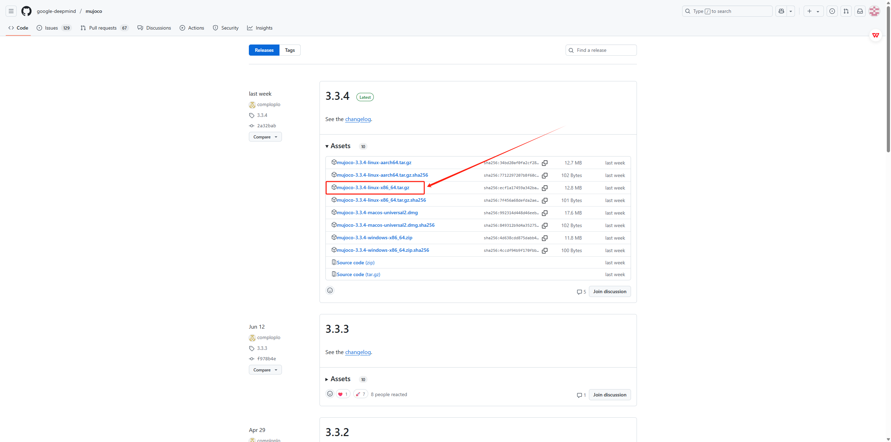The image size is (891, 442).
Task: Click the GitHub logo icon
Action: [26, 11]
